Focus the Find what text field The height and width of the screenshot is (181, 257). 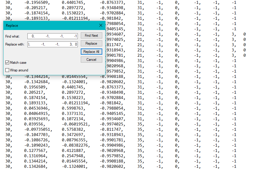click(x=52, y=36)
